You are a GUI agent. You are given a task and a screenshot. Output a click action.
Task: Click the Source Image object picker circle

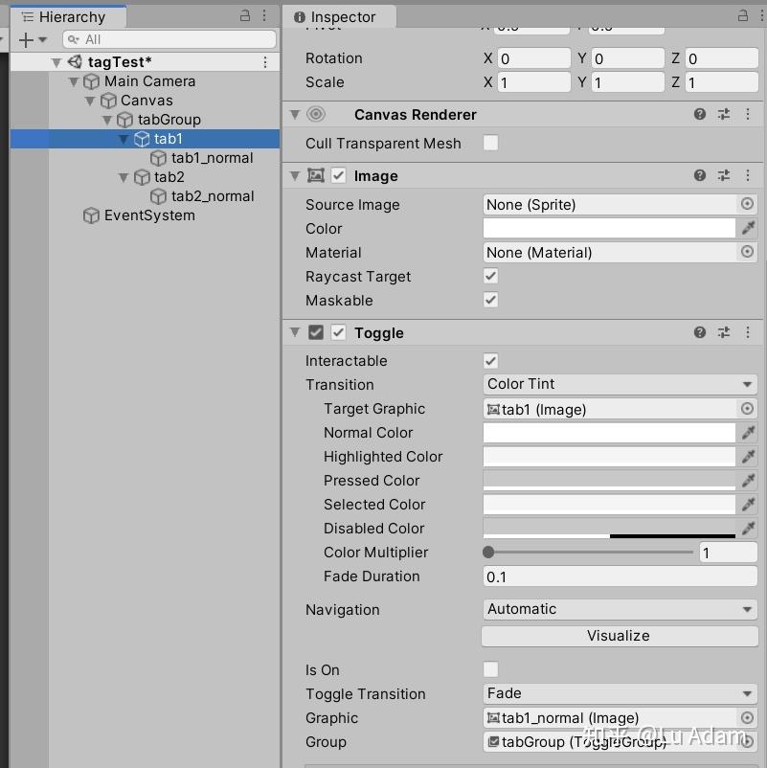(748, 204)
